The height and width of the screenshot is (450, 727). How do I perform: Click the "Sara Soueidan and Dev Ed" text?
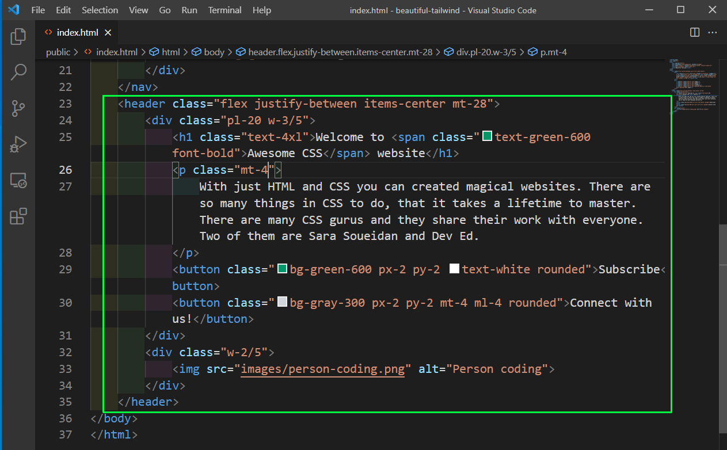pyautogui.click(x=391, y=236)
